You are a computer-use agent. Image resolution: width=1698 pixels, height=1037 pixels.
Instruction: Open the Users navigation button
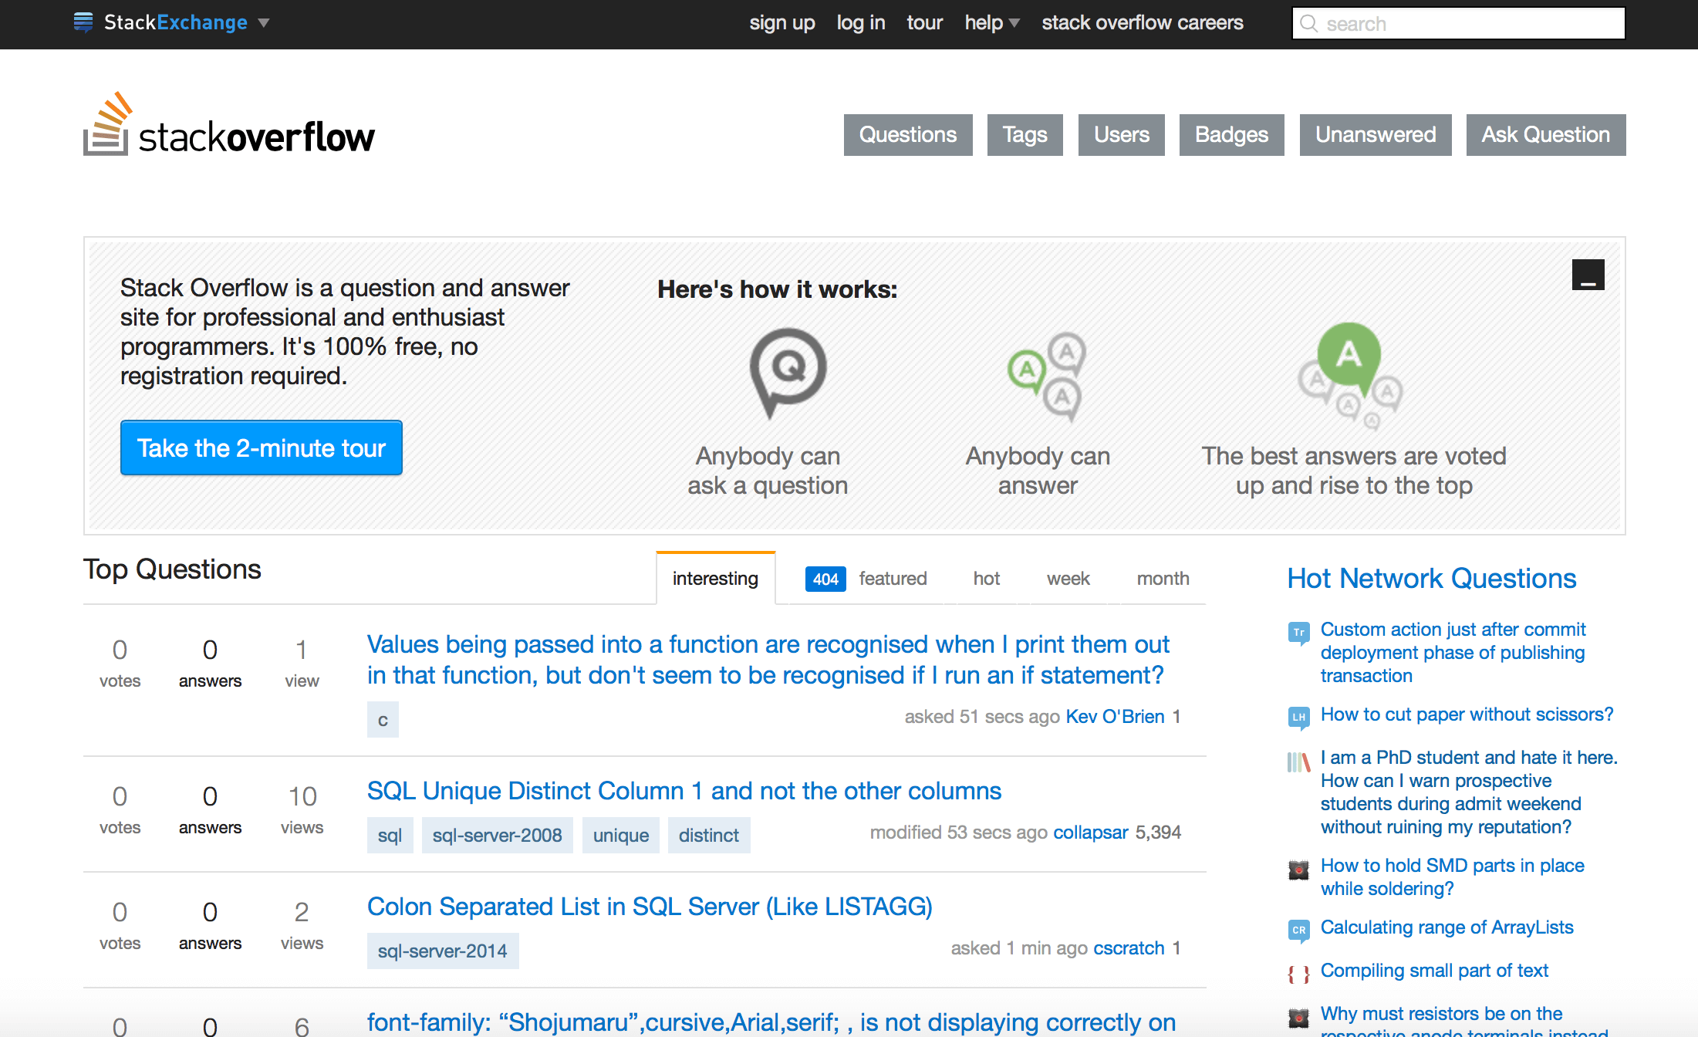click(1122, 135)
